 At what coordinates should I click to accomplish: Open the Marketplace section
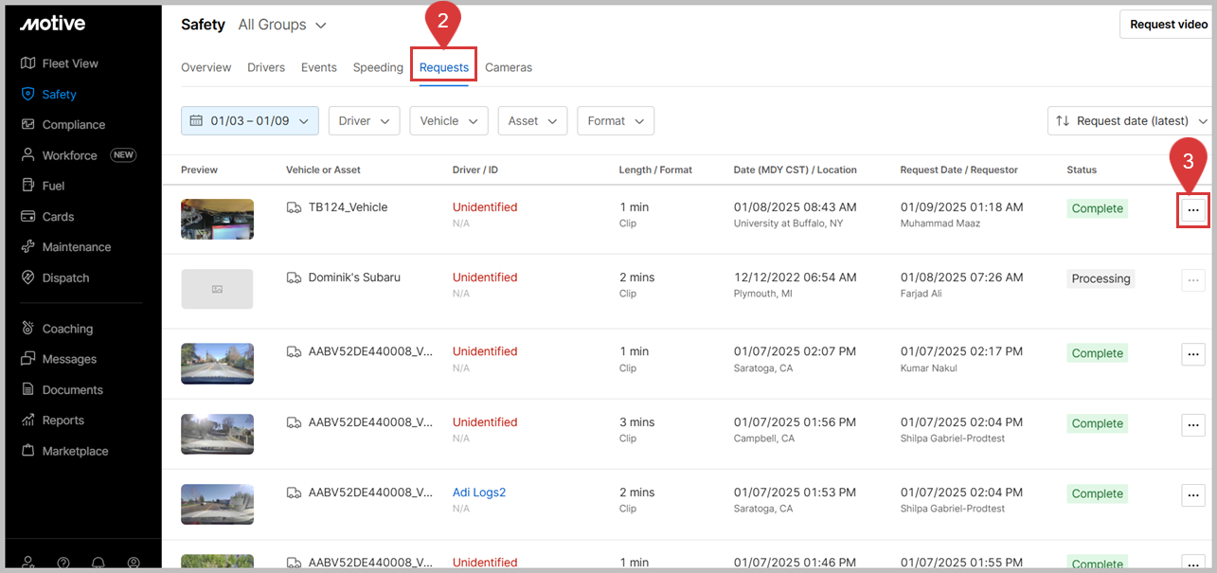(x=75, y=452)
